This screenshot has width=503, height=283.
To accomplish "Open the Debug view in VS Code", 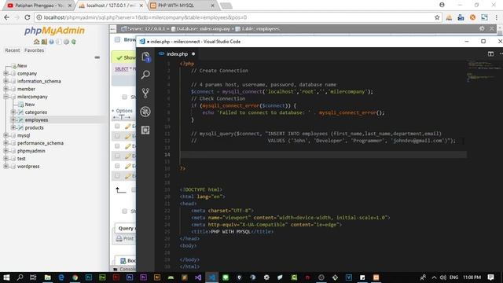I will click(x=145, y=112).
